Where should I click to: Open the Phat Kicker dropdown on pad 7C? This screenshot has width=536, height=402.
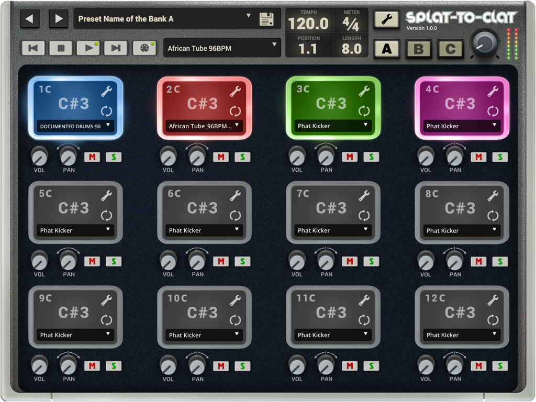click(333, 230)
